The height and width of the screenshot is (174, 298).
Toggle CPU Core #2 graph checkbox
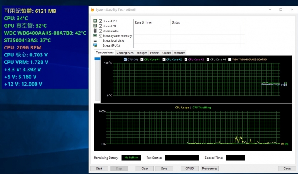pyautogui.click(x=164, y=59)
